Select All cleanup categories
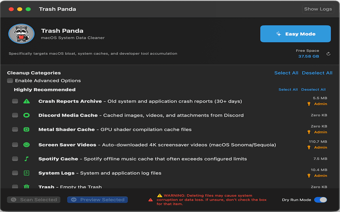 pyautogui.click(x=286, y=73)
